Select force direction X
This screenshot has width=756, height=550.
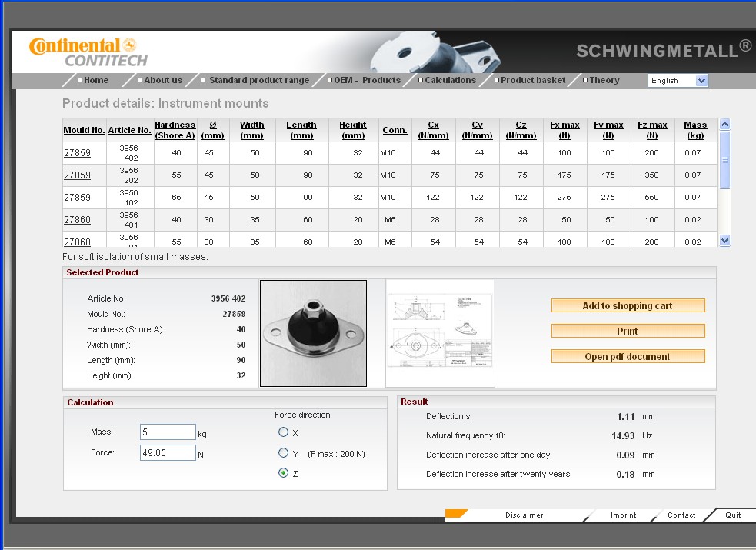pyautogui.click(x=284, y=432)
